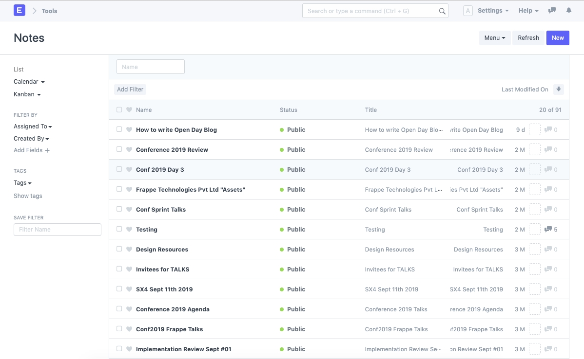
Task: Click the search magnifier icon
Action: (x=442, y=11)
